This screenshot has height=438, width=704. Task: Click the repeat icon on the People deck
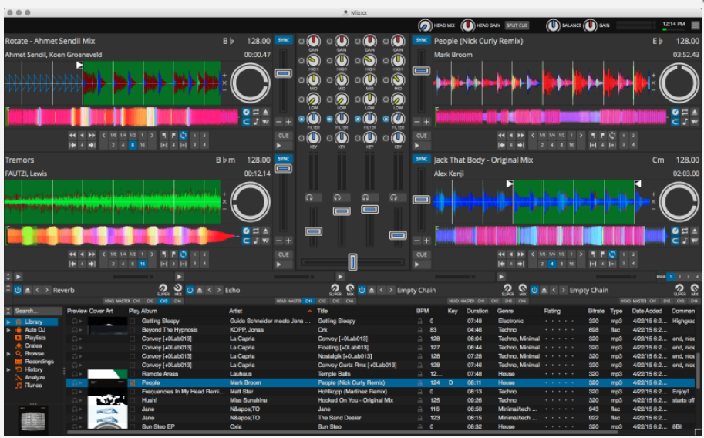tap(685, 112)
